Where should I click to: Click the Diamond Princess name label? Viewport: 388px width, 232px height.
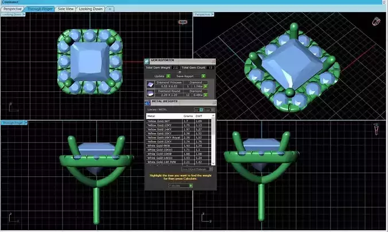169,83
